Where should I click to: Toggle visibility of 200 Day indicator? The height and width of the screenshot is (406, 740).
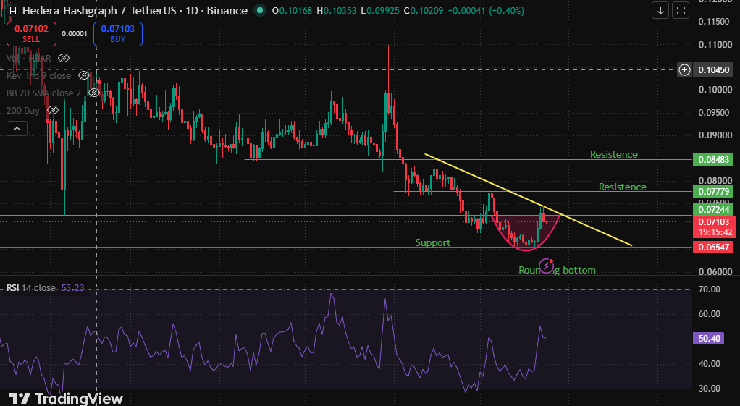(x=52, y=110)
